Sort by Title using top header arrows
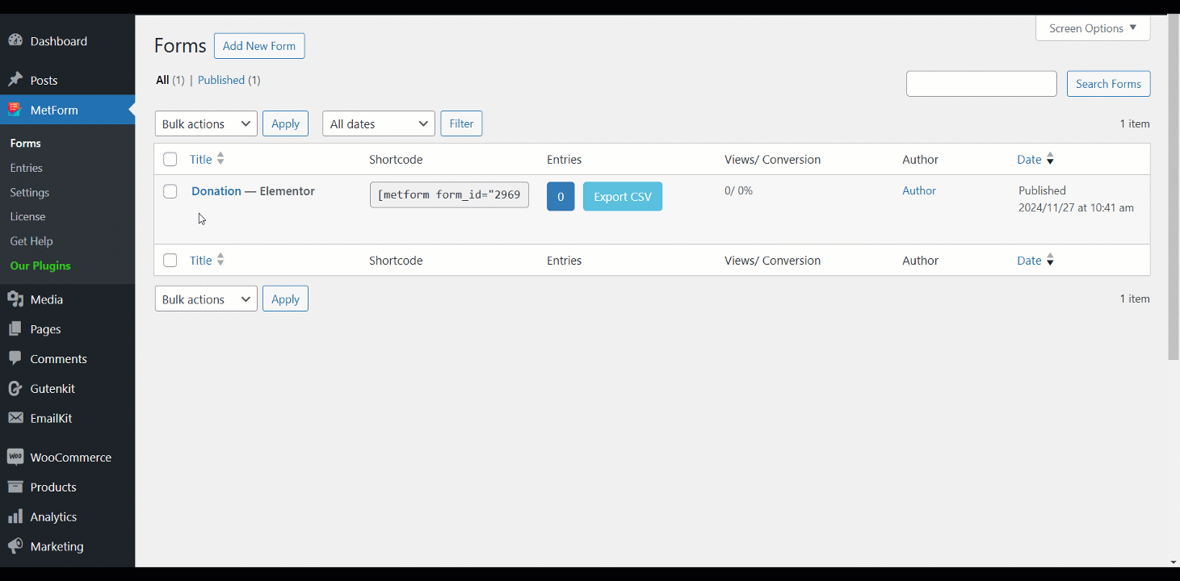This screenshot has height=581, width=1180. (x=220, y=159)
